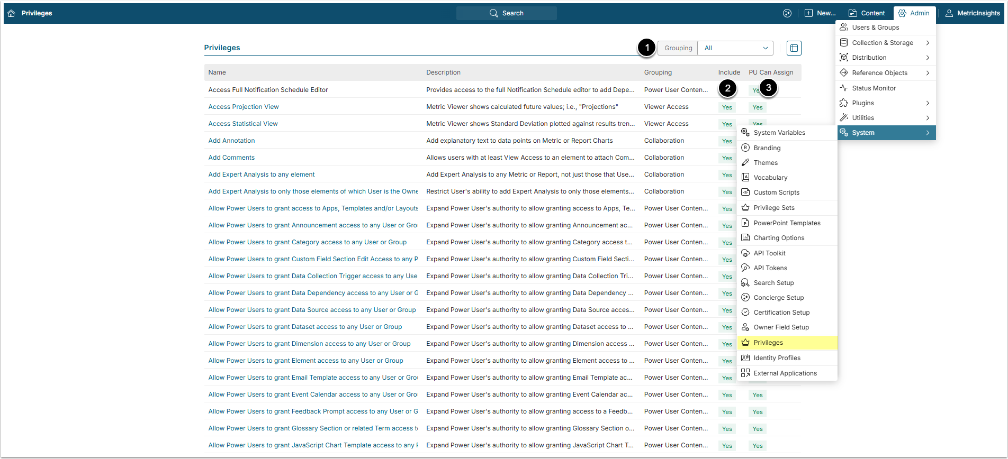The width and height of the screenshot is (1008, 459).
Task: Click the Add Annotation privilege link
Action: pyautogui.click(x=231, y=141)
